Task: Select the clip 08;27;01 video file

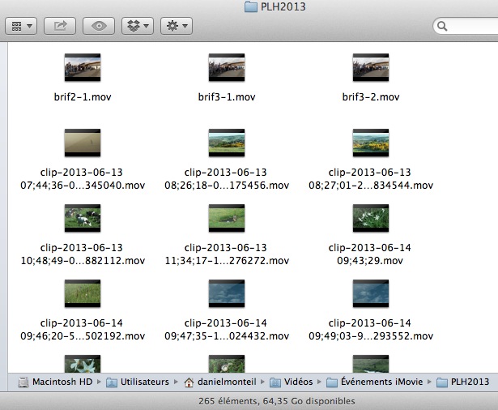Action: (371, 143)
